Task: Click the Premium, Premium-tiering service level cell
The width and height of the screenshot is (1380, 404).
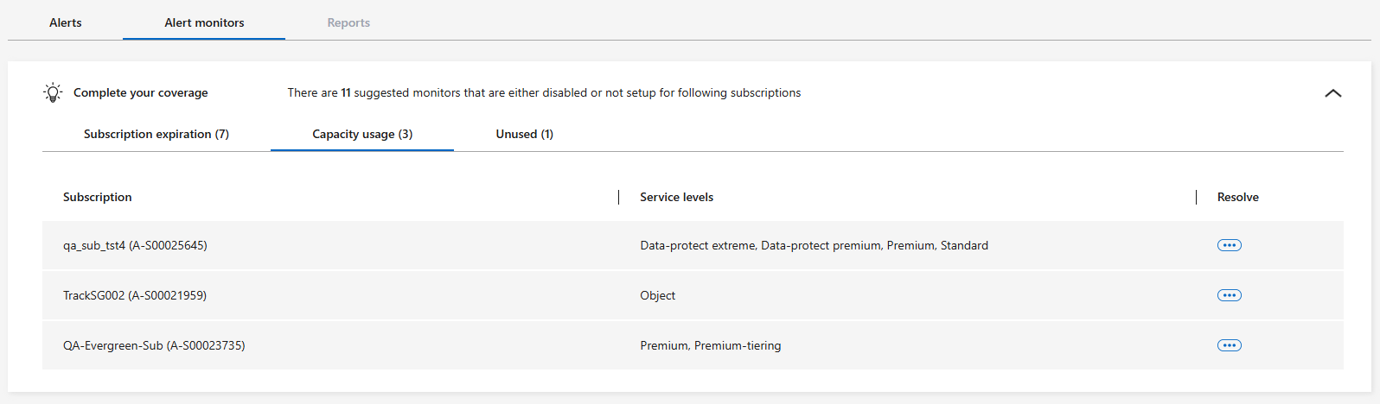Action: (711, 345)
